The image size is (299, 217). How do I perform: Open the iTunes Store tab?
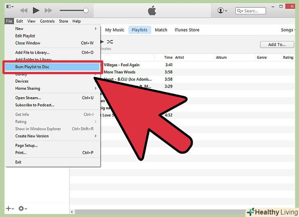[187, 30]
